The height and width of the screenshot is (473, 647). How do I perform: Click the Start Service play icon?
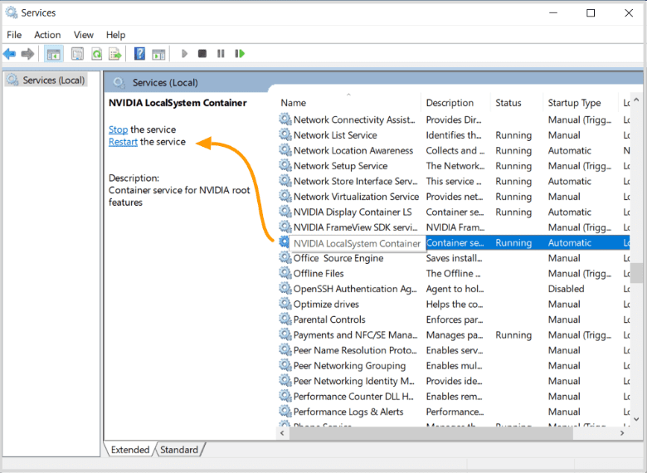point(184,54)
